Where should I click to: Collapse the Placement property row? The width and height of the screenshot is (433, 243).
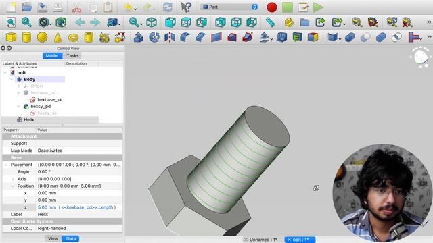(6, 165)
